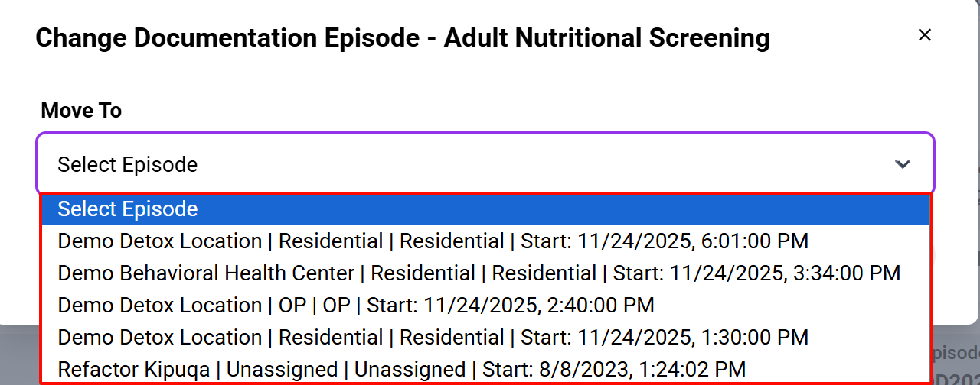980x385 pixels.
Task: Click the Move To dropdown chevron arrow
Action: click(903, 164)
